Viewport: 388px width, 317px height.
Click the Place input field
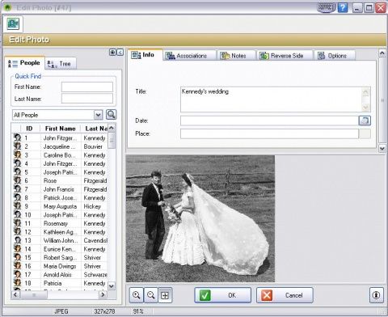click(269, 133)
